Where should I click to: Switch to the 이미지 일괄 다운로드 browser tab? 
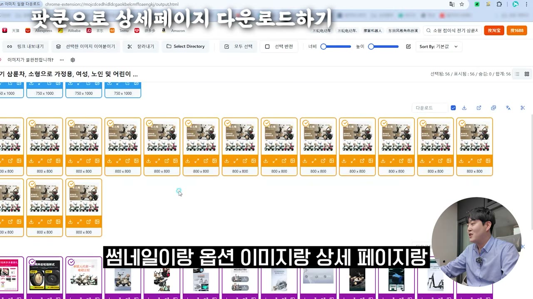21,4
